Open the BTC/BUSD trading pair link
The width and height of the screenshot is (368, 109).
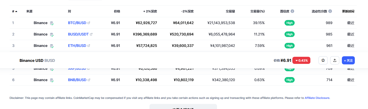77,23
